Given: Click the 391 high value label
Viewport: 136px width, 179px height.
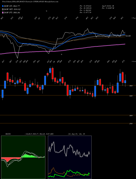Looking at the screenshot, I should (122, 18).
